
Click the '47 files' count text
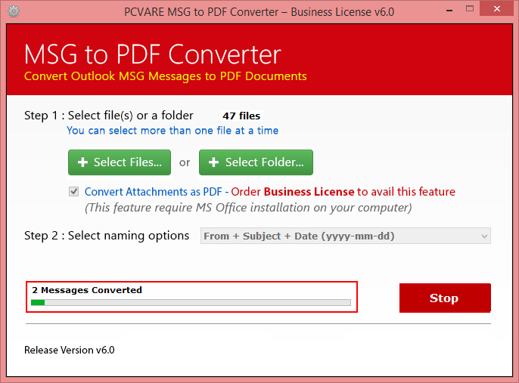coord(241,116)
